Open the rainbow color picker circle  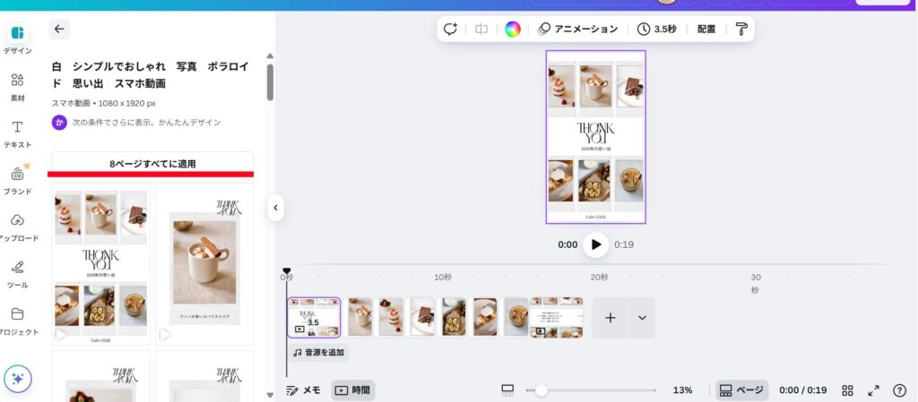tap(513, 30)
